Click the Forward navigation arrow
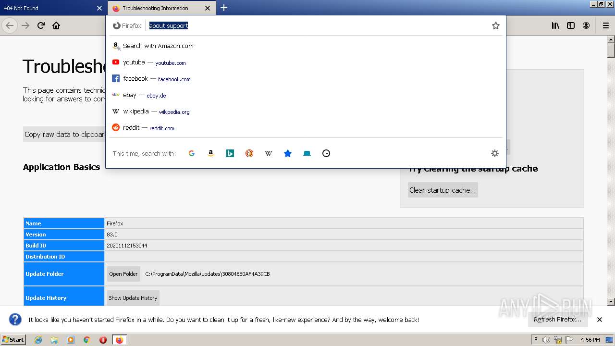Screen dimensions: 615x346 (25, 25)
